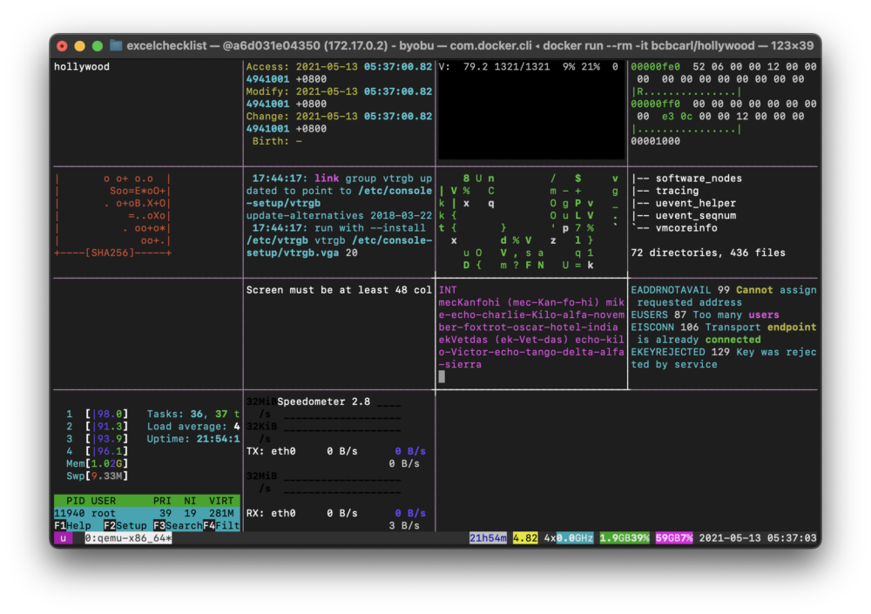Click the magenta 'INT' text
The image size is (871, 614).
[448, 290]
